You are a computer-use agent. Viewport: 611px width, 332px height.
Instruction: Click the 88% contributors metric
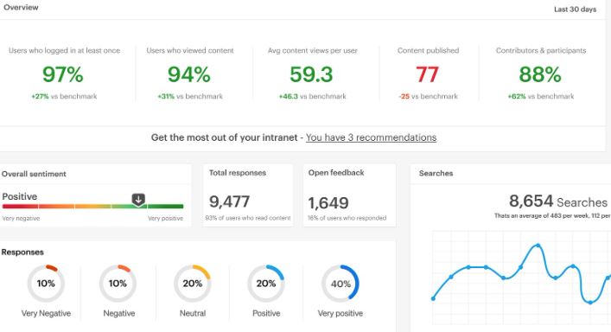[x=540, y=74]
